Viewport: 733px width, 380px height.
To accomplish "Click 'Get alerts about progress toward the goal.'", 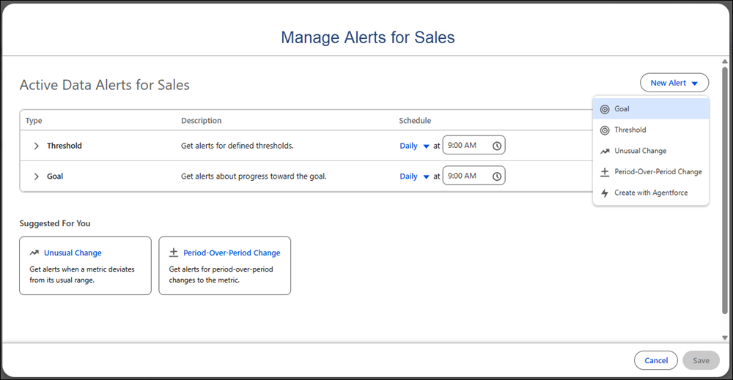I will coord(254,176).
